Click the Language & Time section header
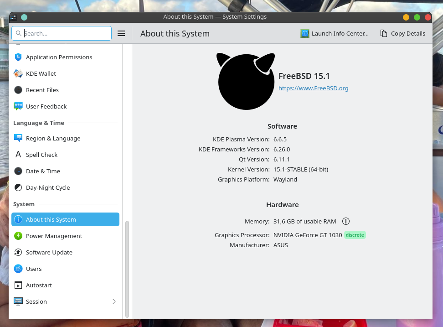Viewport: 443px width, 327px height. point(39,123)
